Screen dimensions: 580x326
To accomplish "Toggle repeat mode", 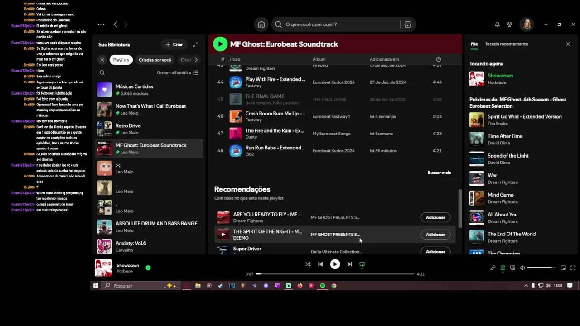I will click(362, 264).
